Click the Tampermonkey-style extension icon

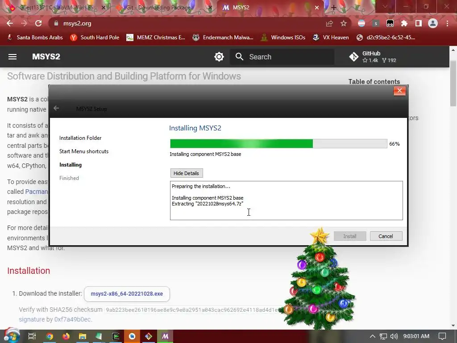coord(390,24)
